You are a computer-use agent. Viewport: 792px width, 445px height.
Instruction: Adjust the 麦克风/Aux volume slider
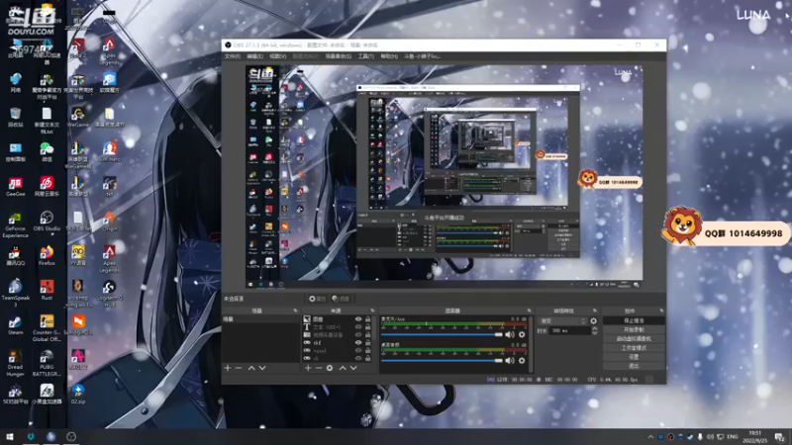coord(442,334)
